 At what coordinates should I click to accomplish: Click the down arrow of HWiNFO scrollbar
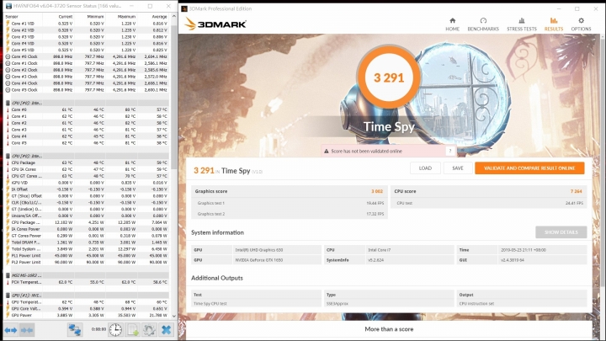(x=173, y=316)
